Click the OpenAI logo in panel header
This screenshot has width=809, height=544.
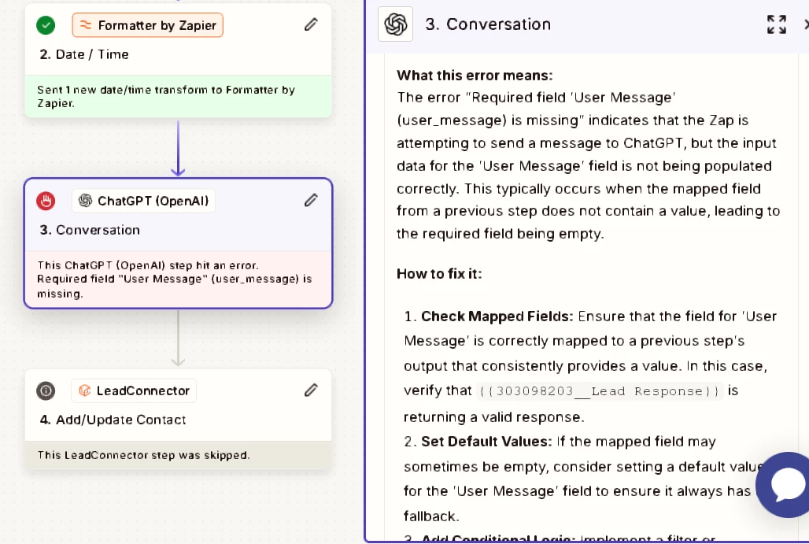395,24
